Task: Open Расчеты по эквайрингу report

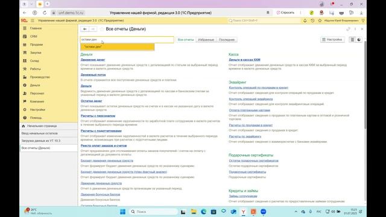Action: (x=245, y=136)
